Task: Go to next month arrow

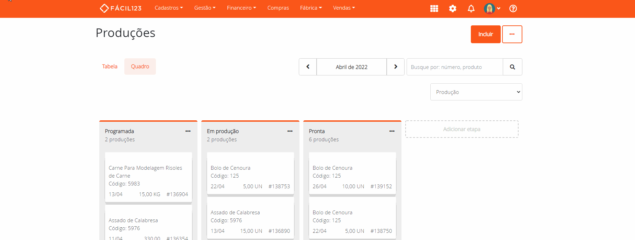Action: click(396, 67)
